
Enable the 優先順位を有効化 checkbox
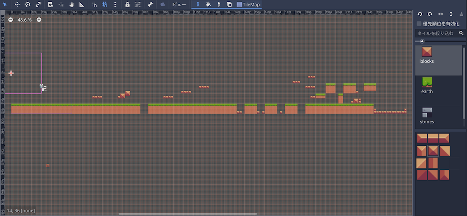pyautogui.click(x=419, y=23)
